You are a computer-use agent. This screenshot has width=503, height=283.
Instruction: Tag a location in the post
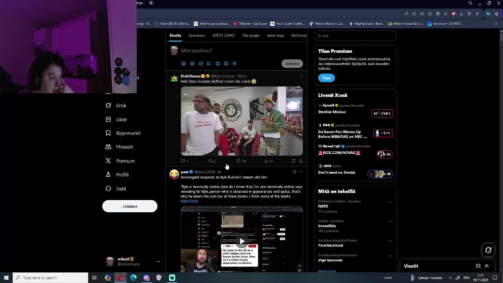pyautogui.click(x=235, y=64)
